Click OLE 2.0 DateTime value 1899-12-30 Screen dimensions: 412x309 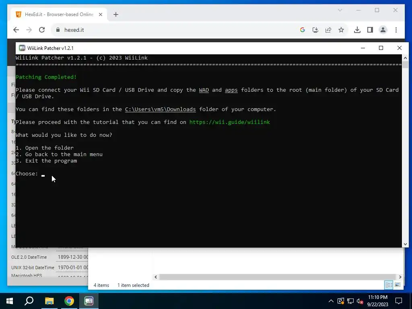coord(72,257)
